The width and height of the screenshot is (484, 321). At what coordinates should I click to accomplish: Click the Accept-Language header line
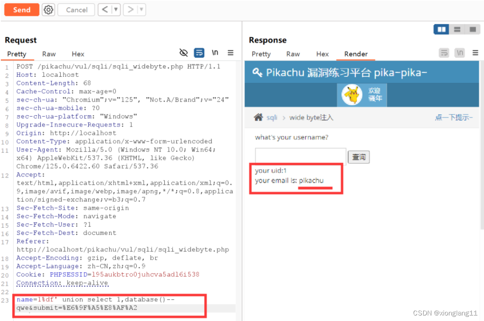(81, 266)
